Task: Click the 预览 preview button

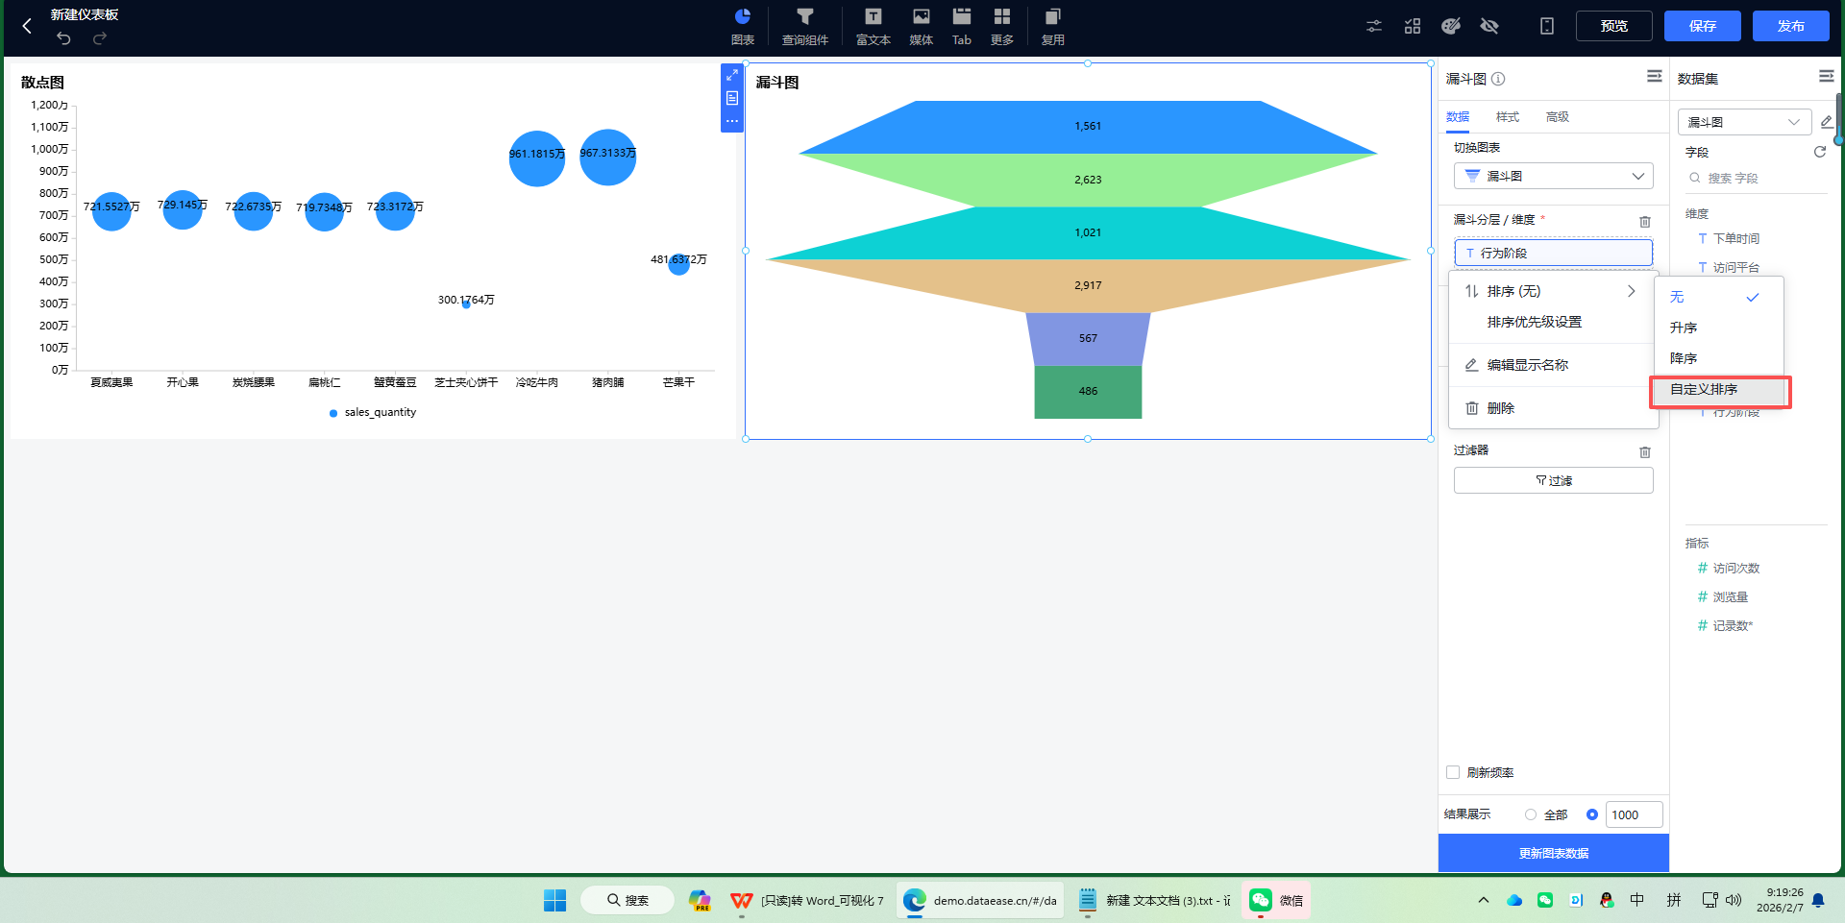Action: pyautogui.click(x=1614, y=26)
